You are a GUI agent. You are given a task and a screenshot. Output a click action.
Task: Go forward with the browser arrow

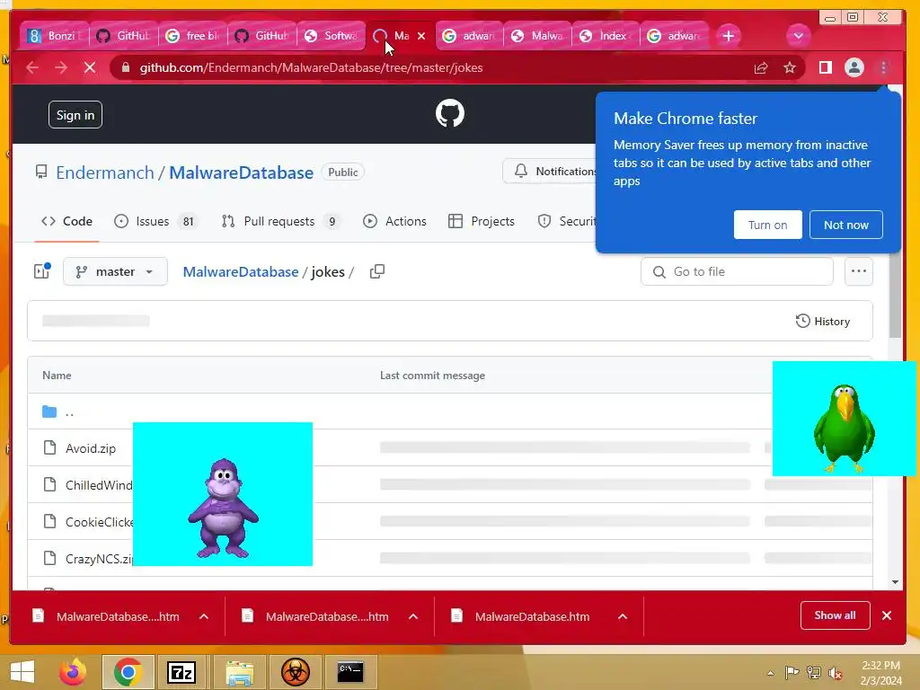coord(61,67)
